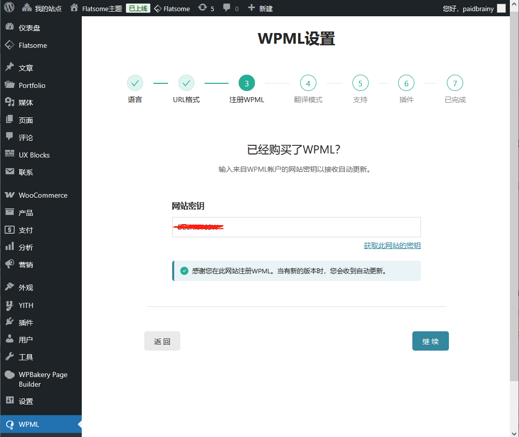Click the 文章 pushpin icon
This screenshot has height=437, width=519.
(10, 67)
